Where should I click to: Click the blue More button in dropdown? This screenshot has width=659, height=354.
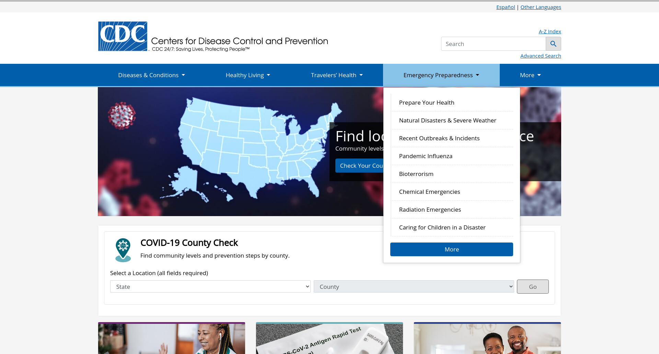coord(452,249)
